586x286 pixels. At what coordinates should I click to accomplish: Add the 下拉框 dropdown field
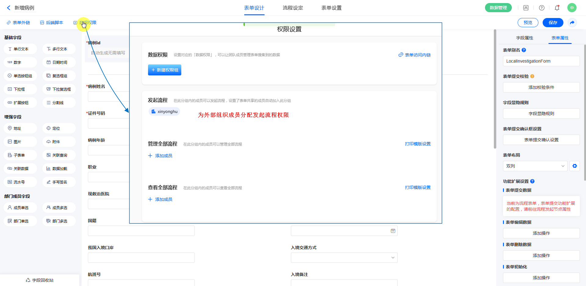click(20, 89)
